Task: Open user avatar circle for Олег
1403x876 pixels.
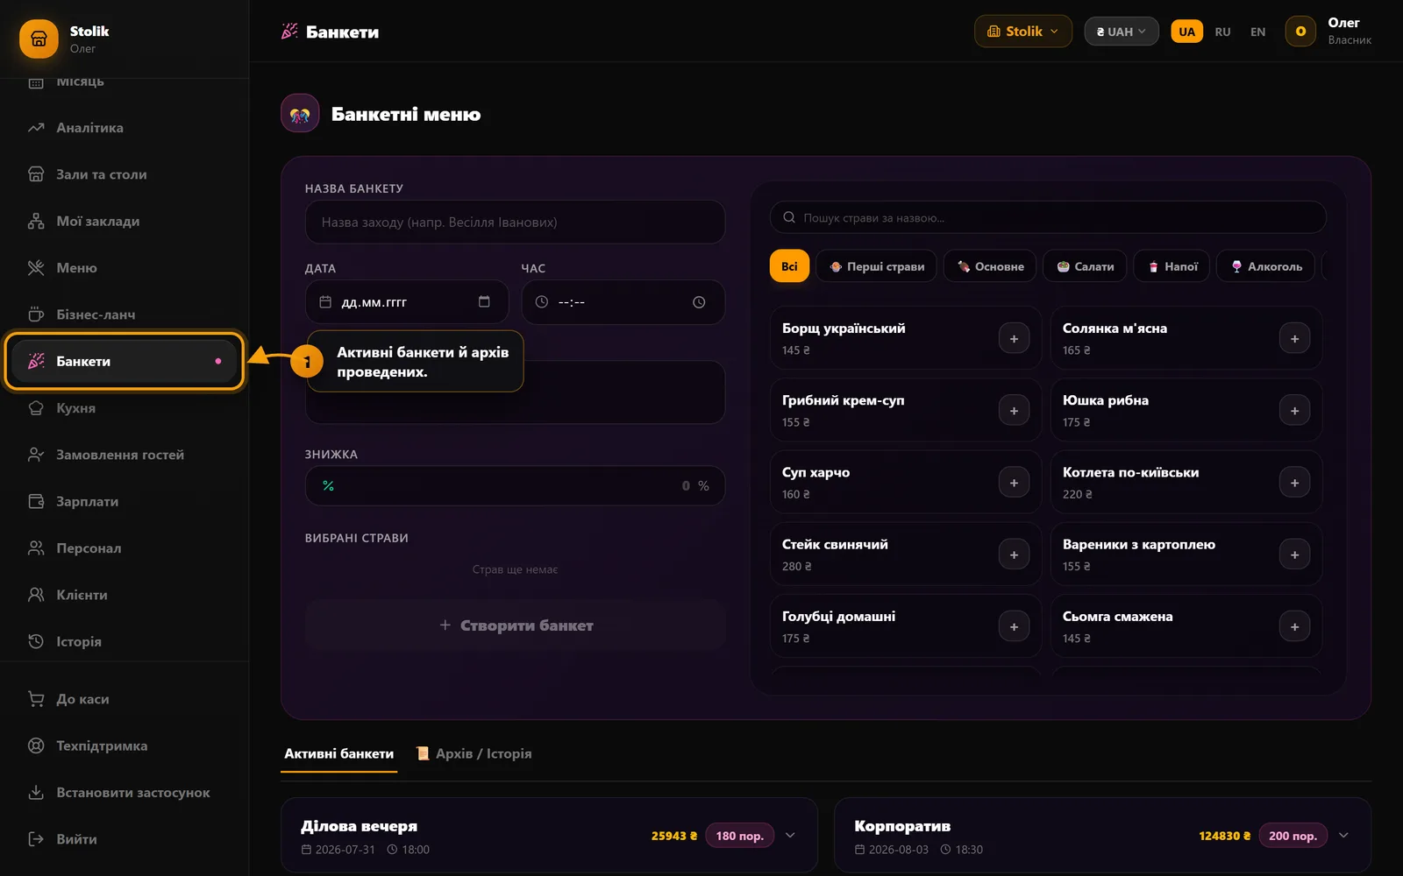Action: coord(1300,32)
